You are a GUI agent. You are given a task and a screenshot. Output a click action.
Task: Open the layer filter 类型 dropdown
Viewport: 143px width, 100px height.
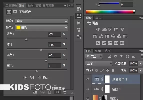pyautogui.click(x=94, y=56)
